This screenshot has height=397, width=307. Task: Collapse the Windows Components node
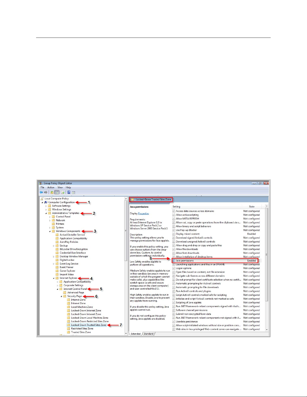[x=50, y=231]
